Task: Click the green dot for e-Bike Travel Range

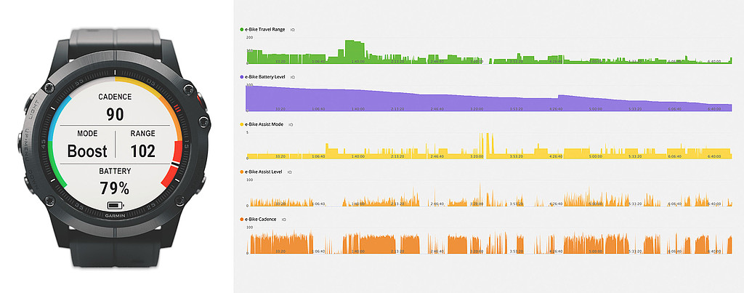Action: 242,30
